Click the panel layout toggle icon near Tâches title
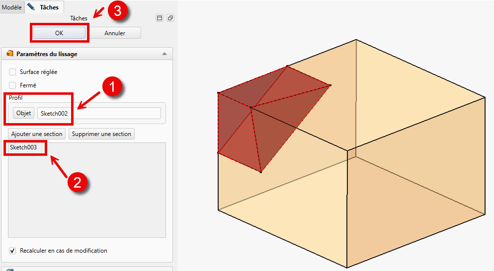 (x=160, y=18)
